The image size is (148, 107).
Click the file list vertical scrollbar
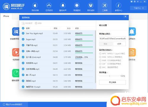click(95, 56)
